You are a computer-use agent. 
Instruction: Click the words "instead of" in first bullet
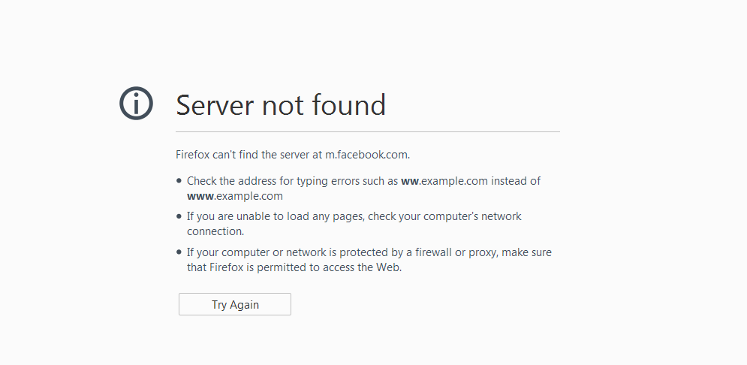516,181
